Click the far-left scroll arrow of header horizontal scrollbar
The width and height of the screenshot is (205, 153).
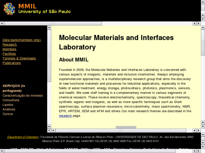coord(2,23)
